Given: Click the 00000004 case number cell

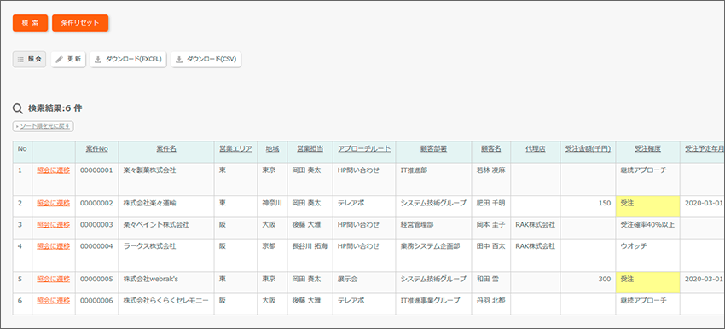Looking at the screenshot, I should [x=96, y=255].
